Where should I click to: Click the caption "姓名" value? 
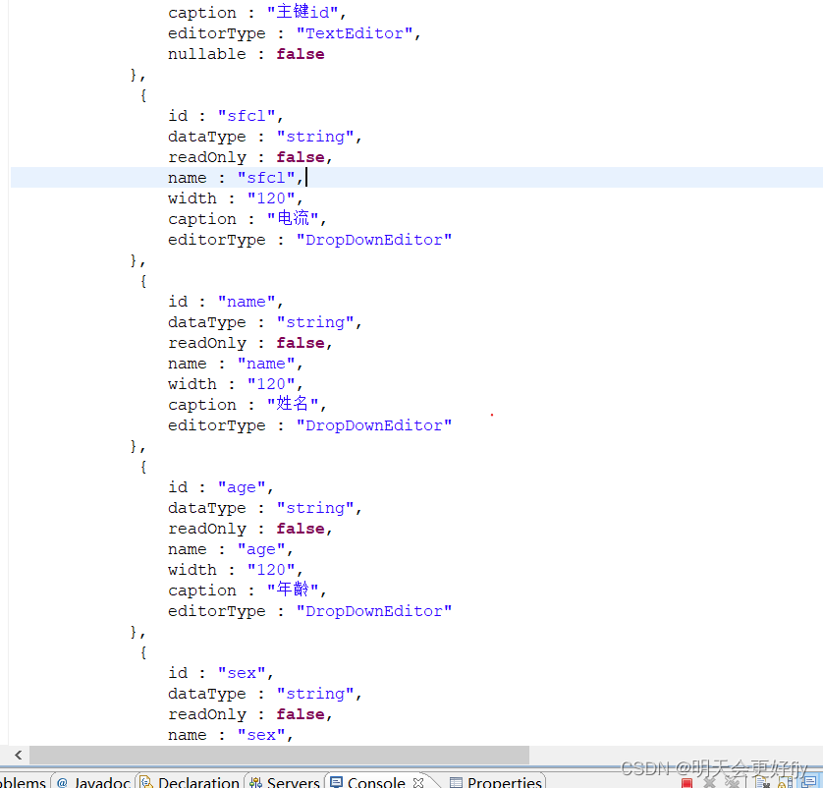[x=293, y=404]
